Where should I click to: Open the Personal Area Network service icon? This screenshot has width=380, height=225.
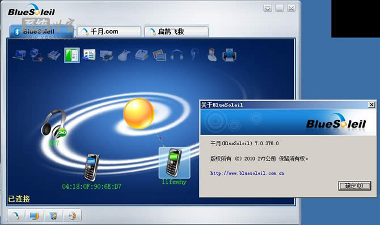19,55
